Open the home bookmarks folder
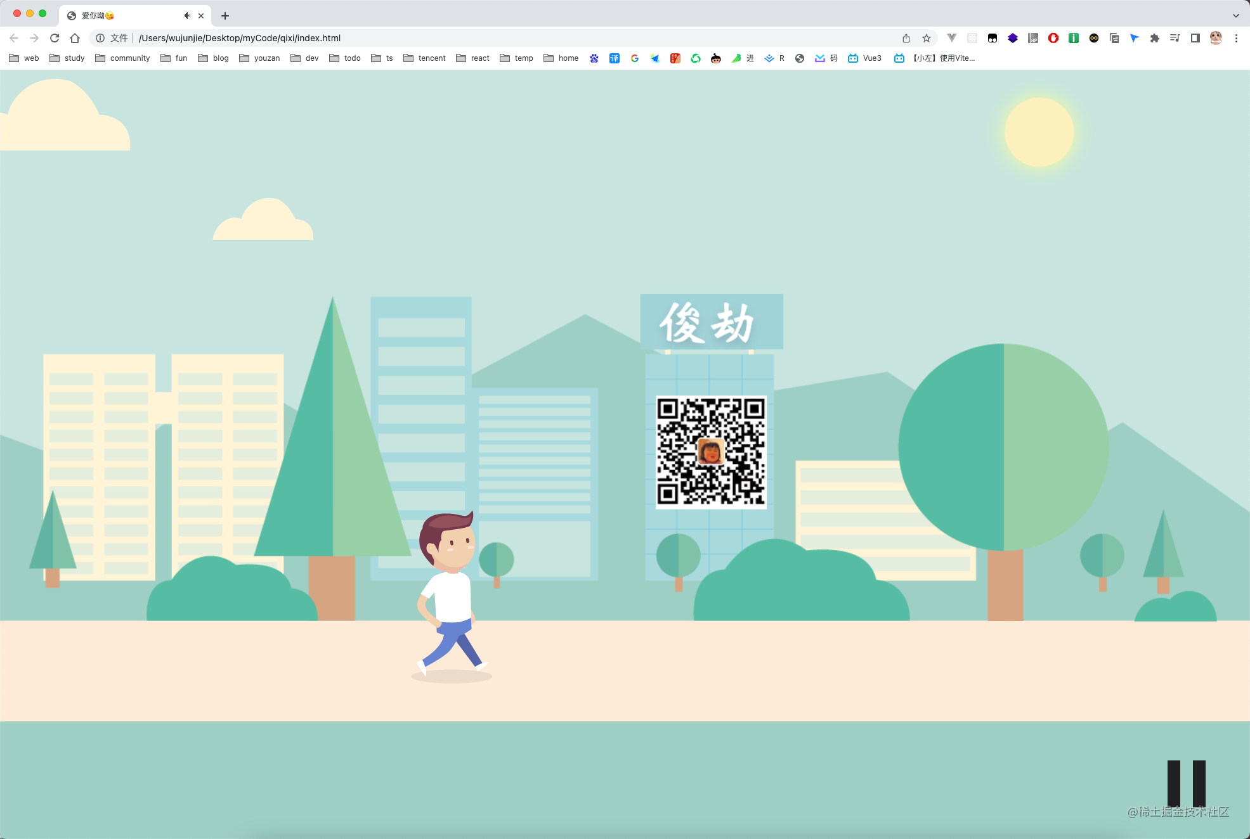 [x=561, y=58]
